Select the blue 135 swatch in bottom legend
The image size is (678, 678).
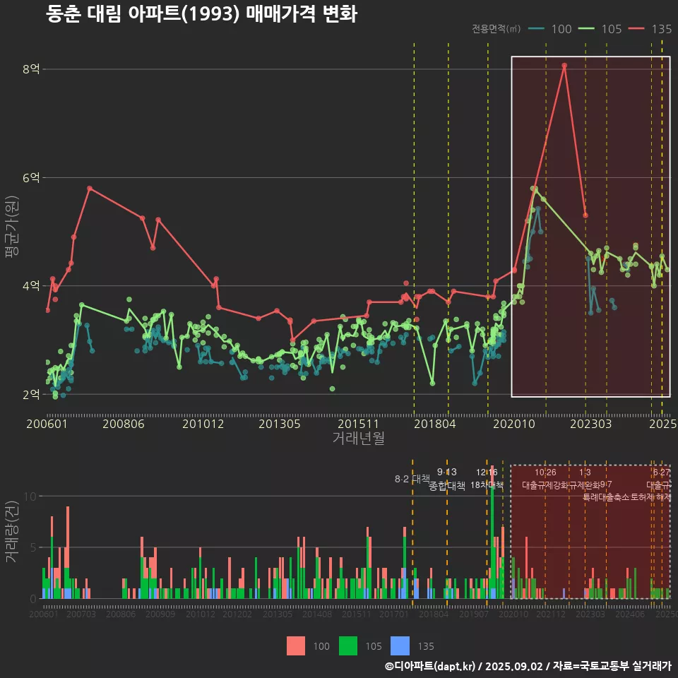tap(401, 646)
